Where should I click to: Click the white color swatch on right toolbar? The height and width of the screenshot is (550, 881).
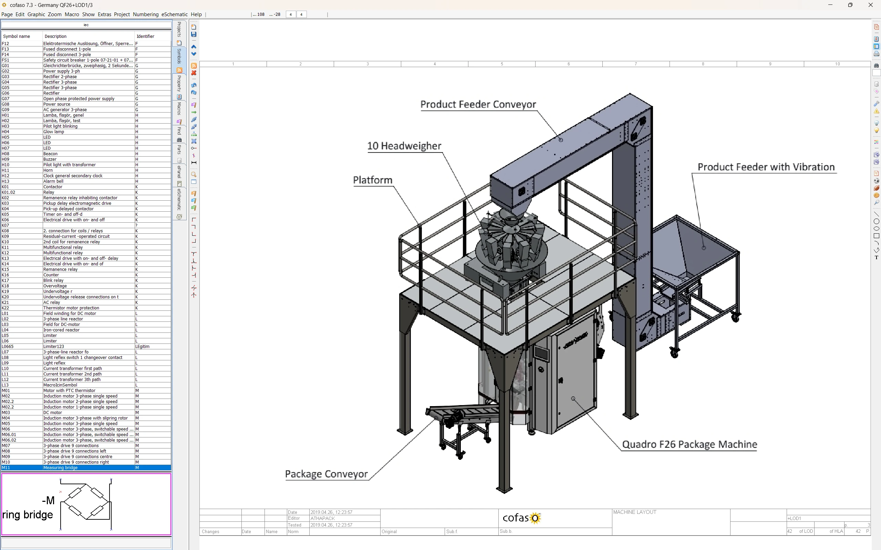pyautogui.click(x=876, y=73)
